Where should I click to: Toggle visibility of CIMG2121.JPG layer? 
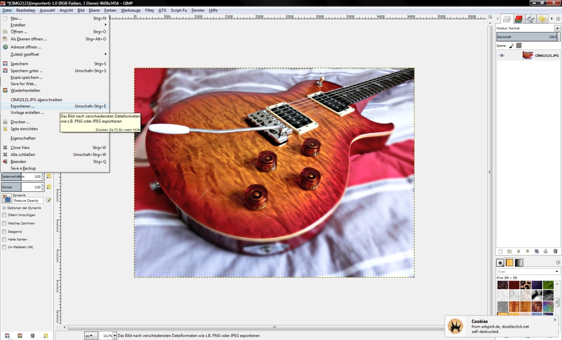pyautogui.click(x=502, y=56)
